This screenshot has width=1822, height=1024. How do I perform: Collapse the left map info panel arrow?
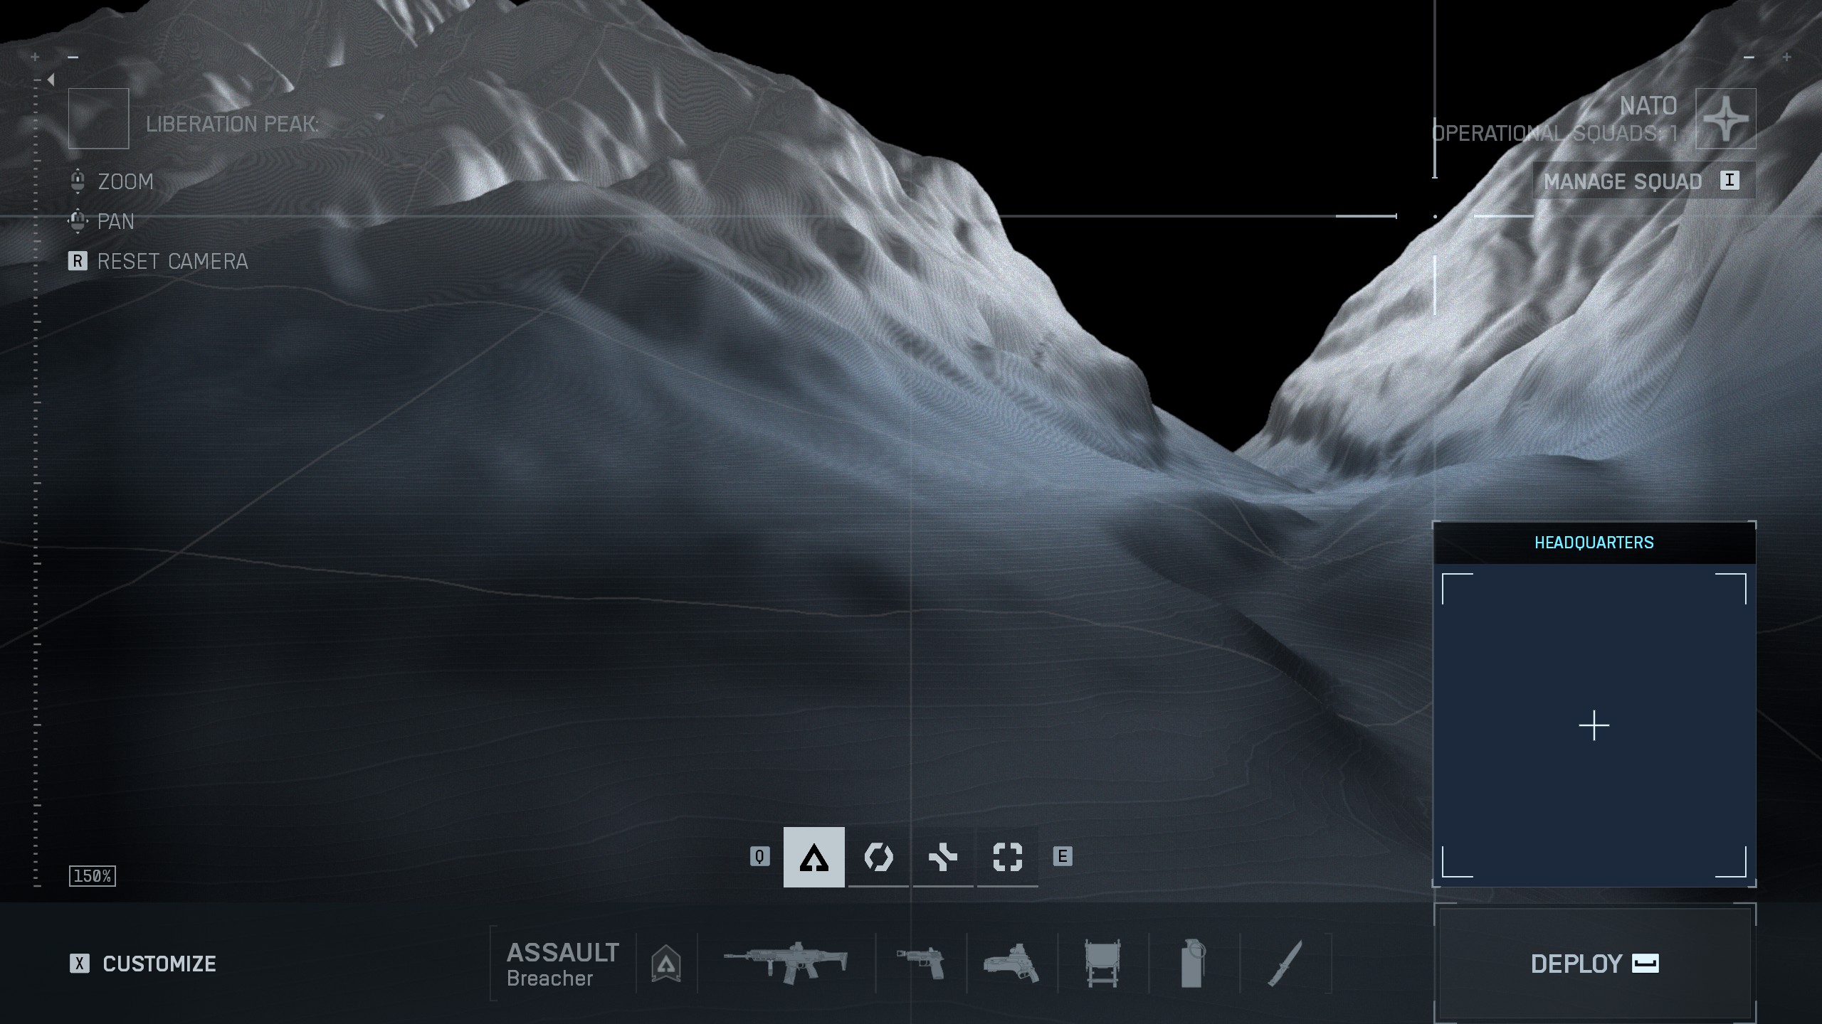click(x=51, y=80)
